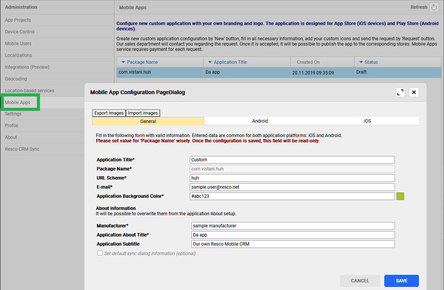
Task: Click the Import images button
Action: coord(143,113)
